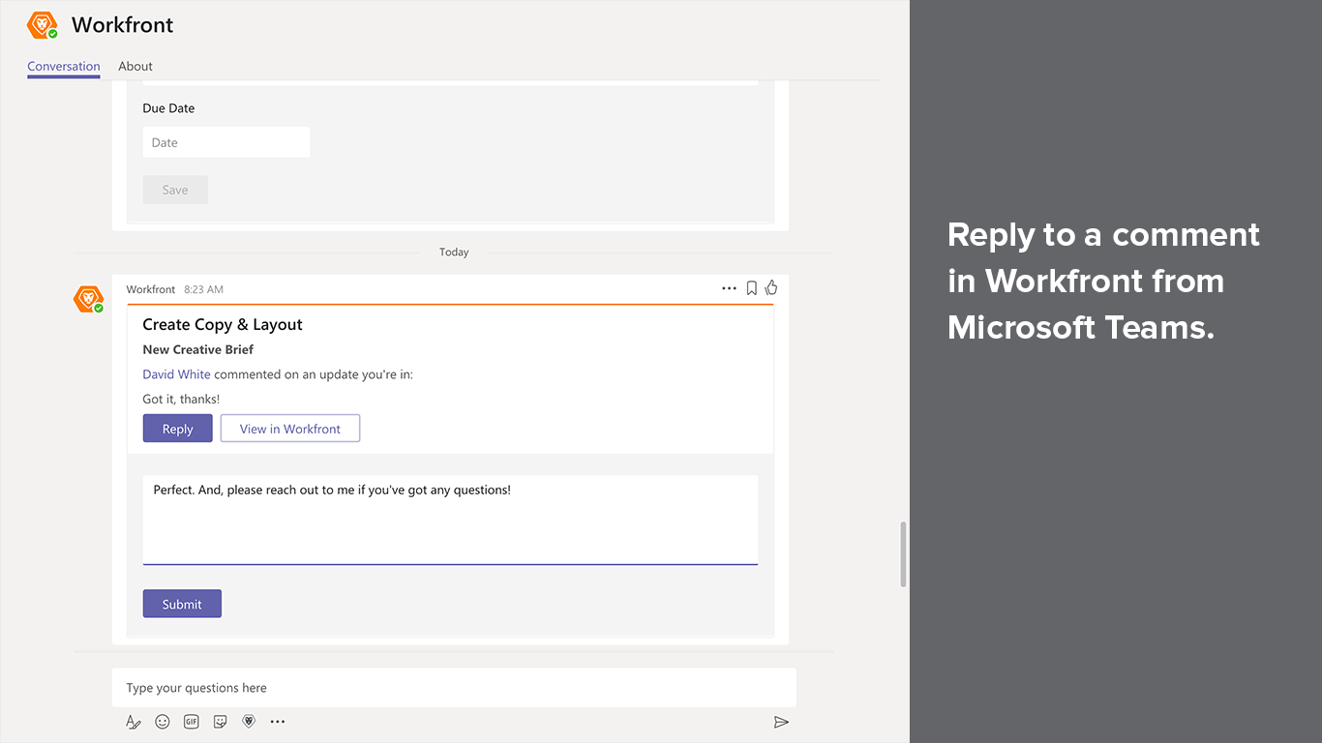Click the View in Workfront button
Screen dimensions: 1322x743
pyautogui.click(x=290, y=429)
